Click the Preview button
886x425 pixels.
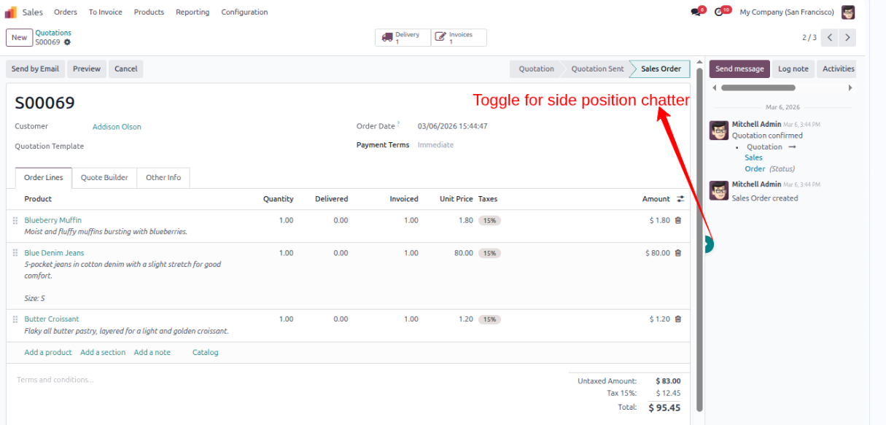(x=87, y=69)
